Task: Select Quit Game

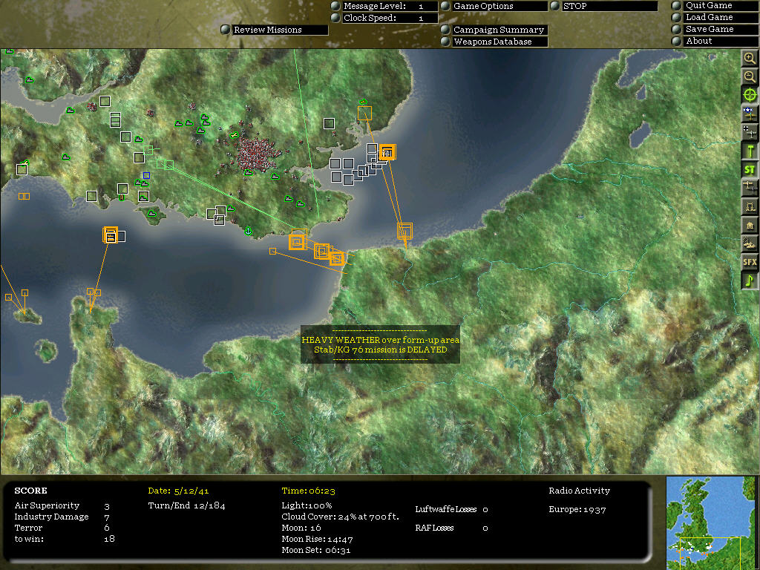Action: (721, 5)
